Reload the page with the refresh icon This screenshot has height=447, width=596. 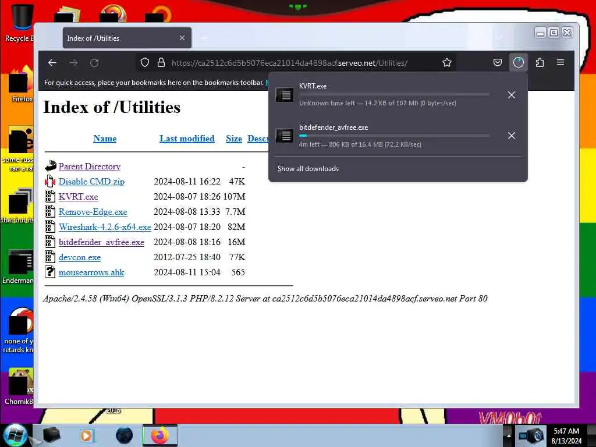click(x=94, y=63)
